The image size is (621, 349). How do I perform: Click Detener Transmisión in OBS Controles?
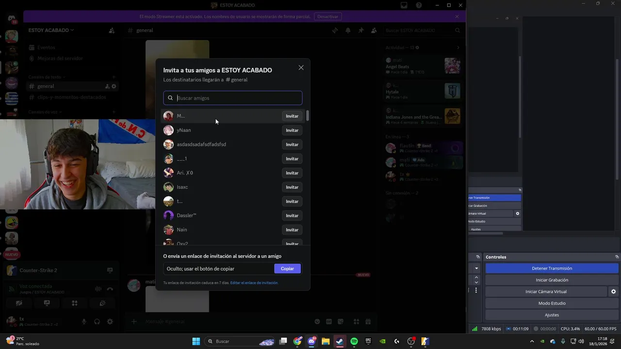[x=552, y=269]
